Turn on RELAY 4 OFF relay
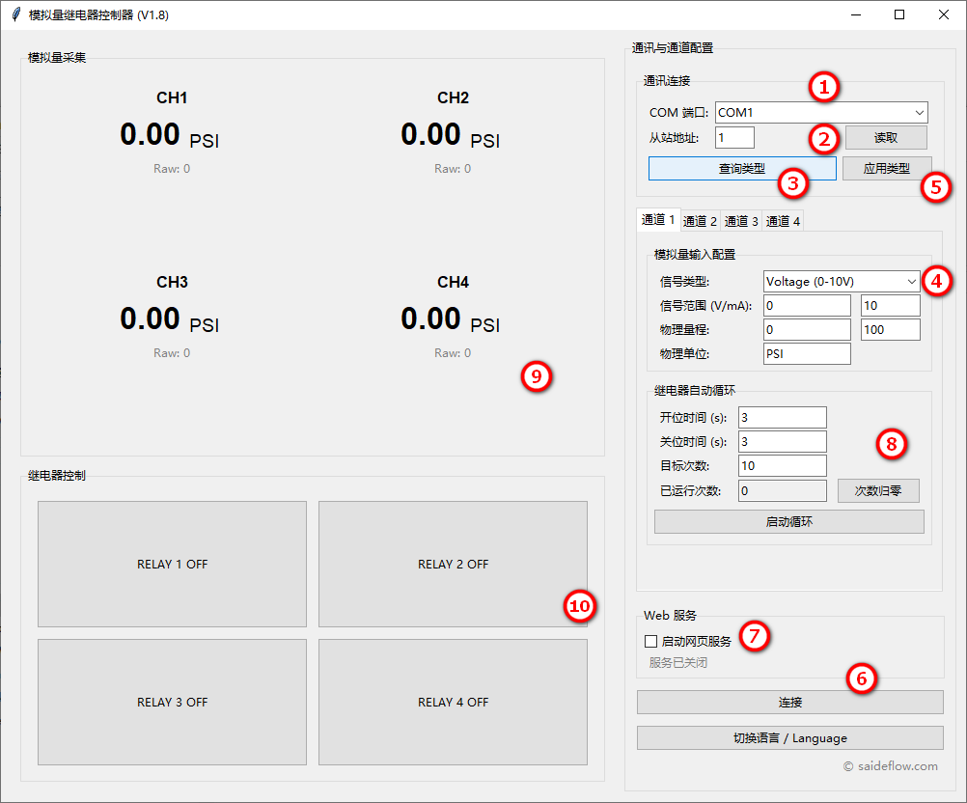The image size is (967, 803). [x=453, y=702]
